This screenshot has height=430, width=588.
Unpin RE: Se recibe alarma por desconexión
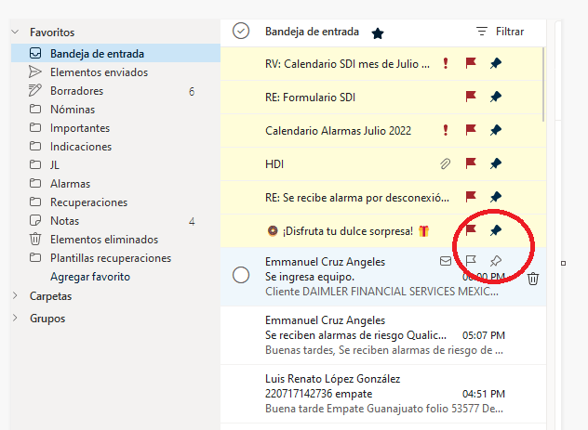[495, 197]
